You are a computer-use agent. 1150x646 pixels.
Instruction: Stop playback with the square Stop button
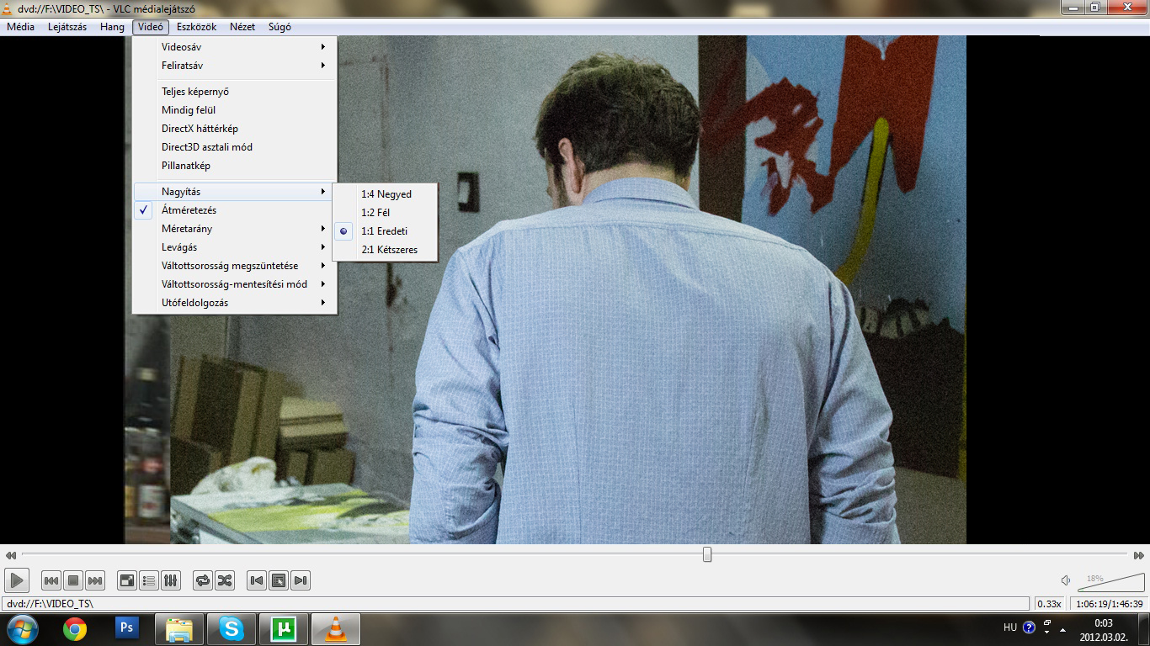[x=73, y=580]
